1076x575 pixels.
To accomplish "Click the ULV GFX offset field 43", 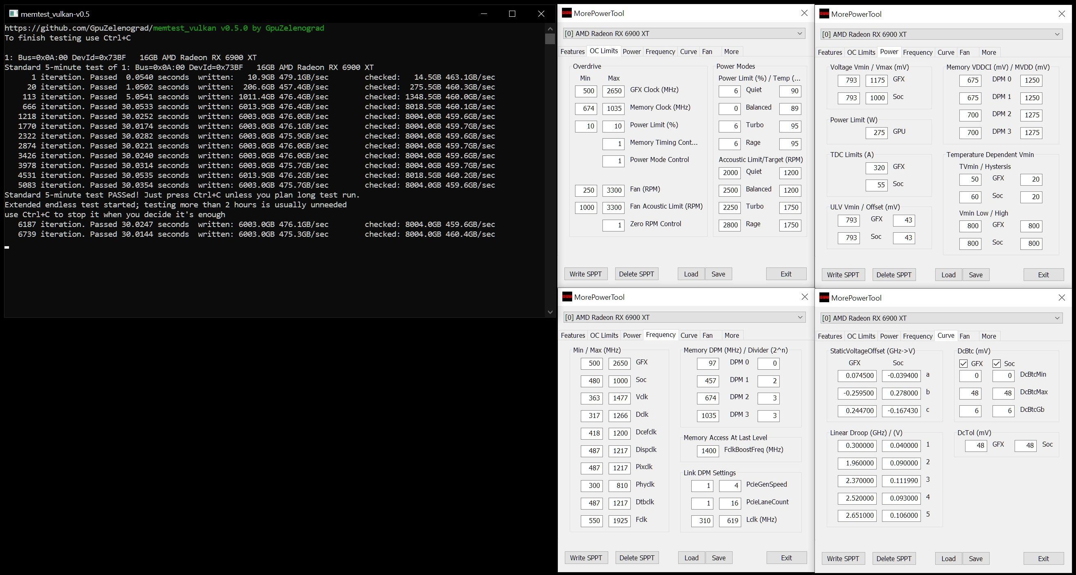I will pyautogui.click(x=904, y=220).
